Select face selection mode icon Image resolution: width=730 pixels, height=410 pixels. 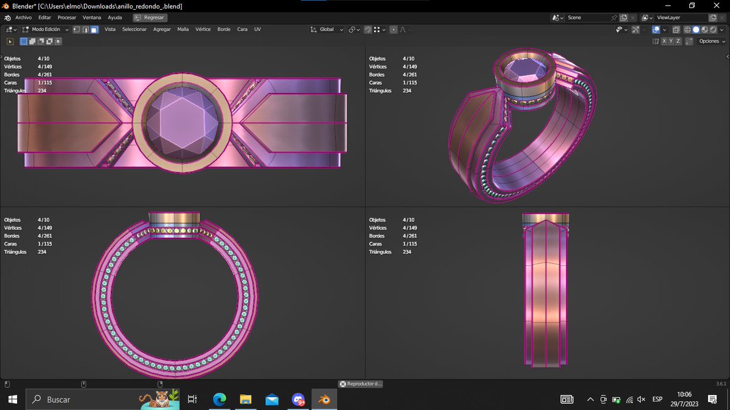(95, 29)
